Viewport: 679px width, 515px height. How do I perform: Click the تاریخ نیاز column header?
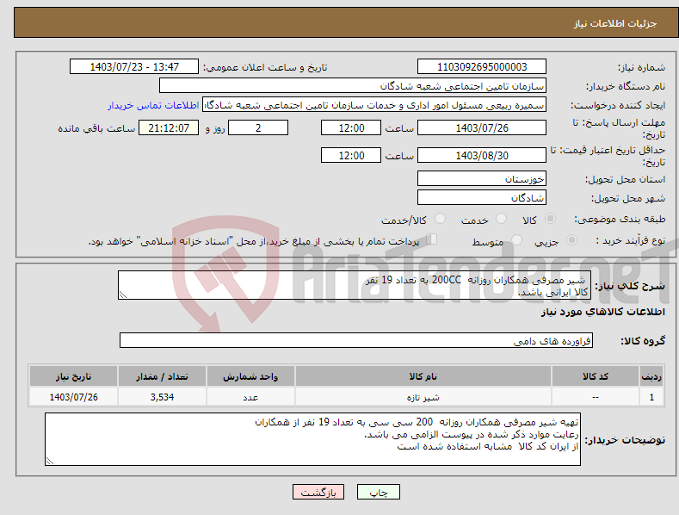click(x=73, y=376)
